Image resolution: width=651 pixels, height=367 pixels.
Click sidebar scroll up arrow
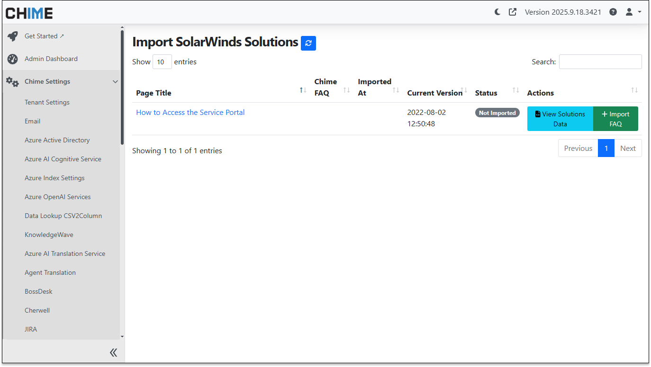click(x=122, y=28)
